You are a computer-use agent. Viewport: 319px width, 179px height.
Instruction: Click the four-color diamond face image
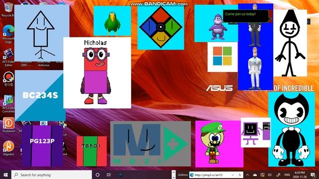coord(160,27)
